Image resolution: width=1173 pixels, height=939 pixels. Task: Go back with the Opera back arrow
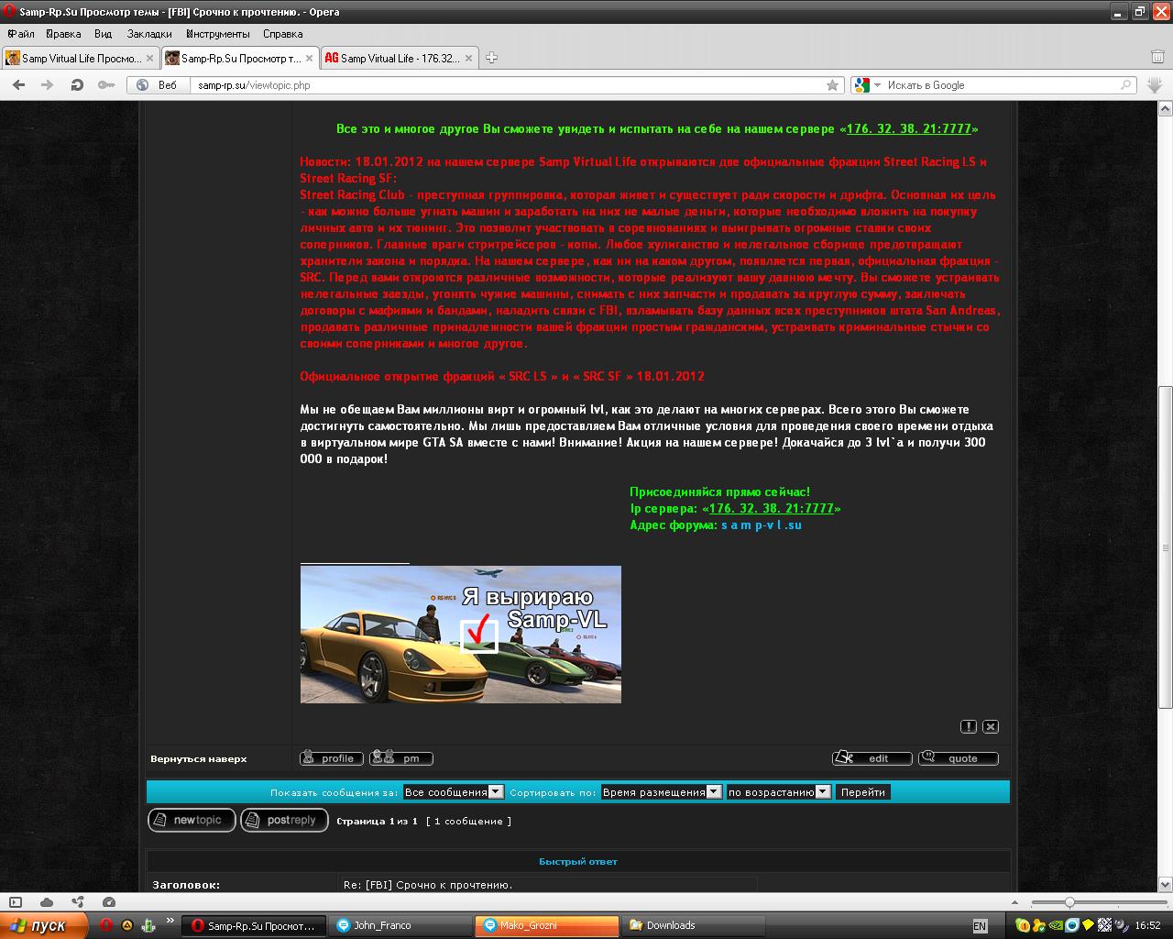point(18,84)
